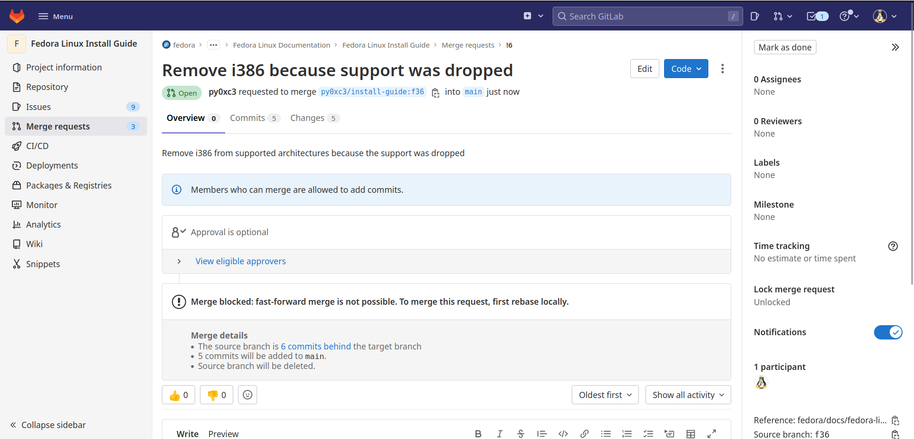Copy the merge request reference
Screen dimensions: 914x439
(x=895, y=420)
